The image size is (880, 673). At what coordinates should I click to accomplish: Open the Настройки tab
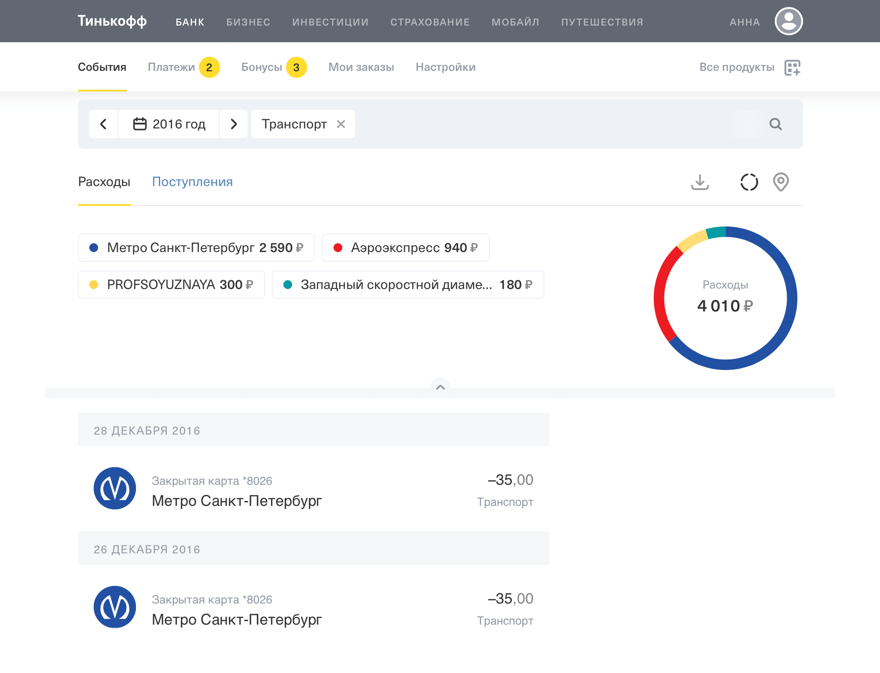(446, 67)
